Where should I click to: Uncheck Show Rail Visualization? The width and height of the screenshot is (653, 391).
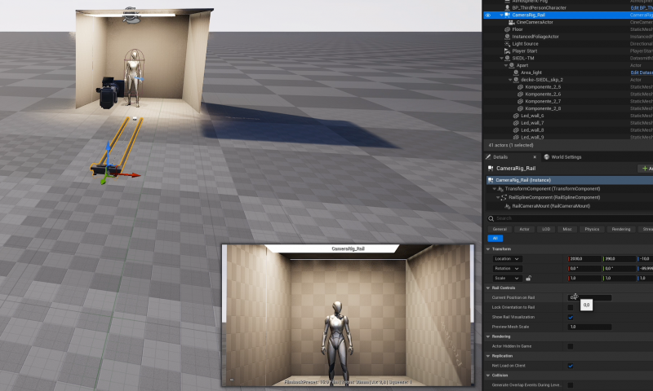pos(571,317)
